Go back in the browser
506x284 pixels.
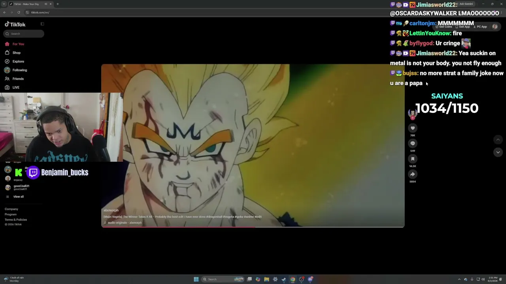(x=4, y=12)
